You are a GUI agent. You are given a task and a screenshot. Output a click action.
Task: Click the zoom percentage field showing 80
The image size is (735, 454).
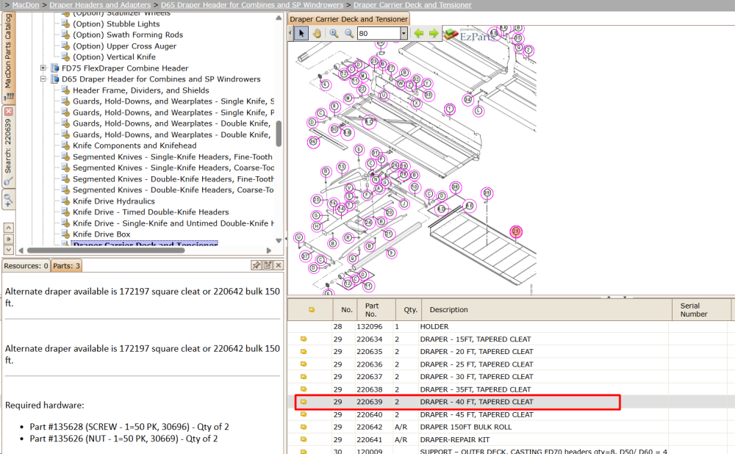pos(379,33)
